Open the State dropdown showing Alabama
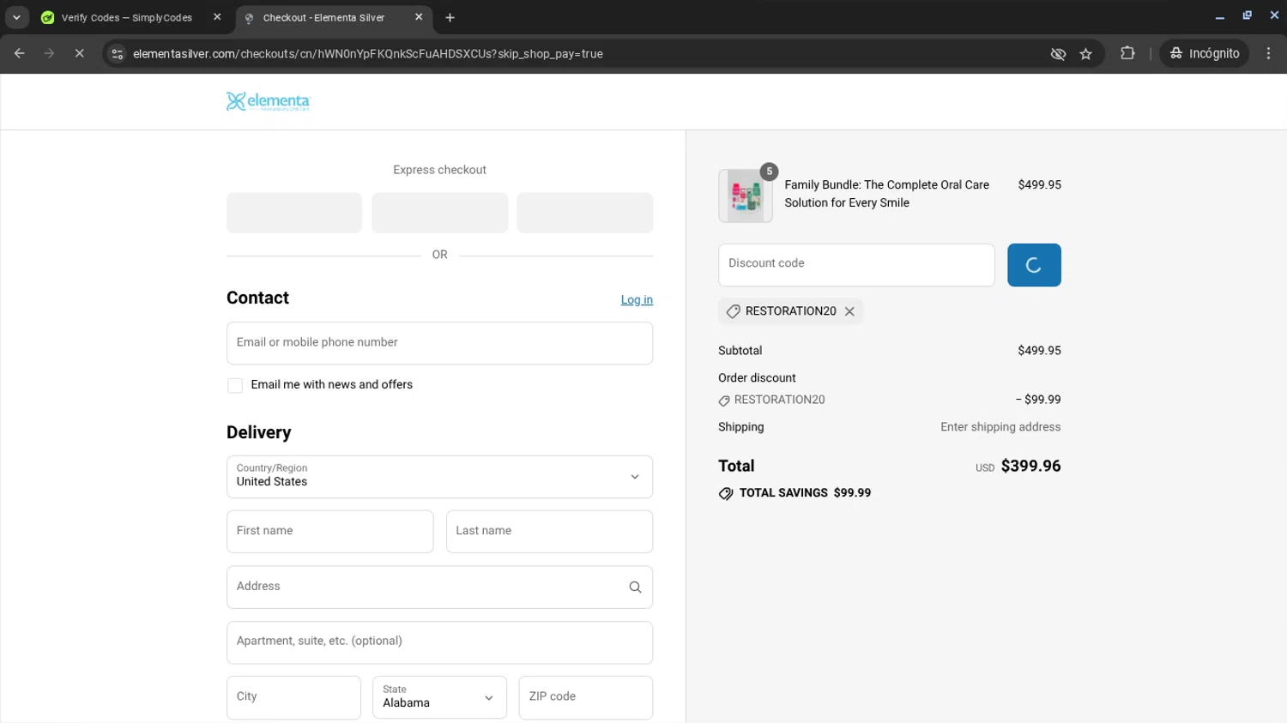The width and height of the screenshot is (1287, 723). tap(439, 697)
